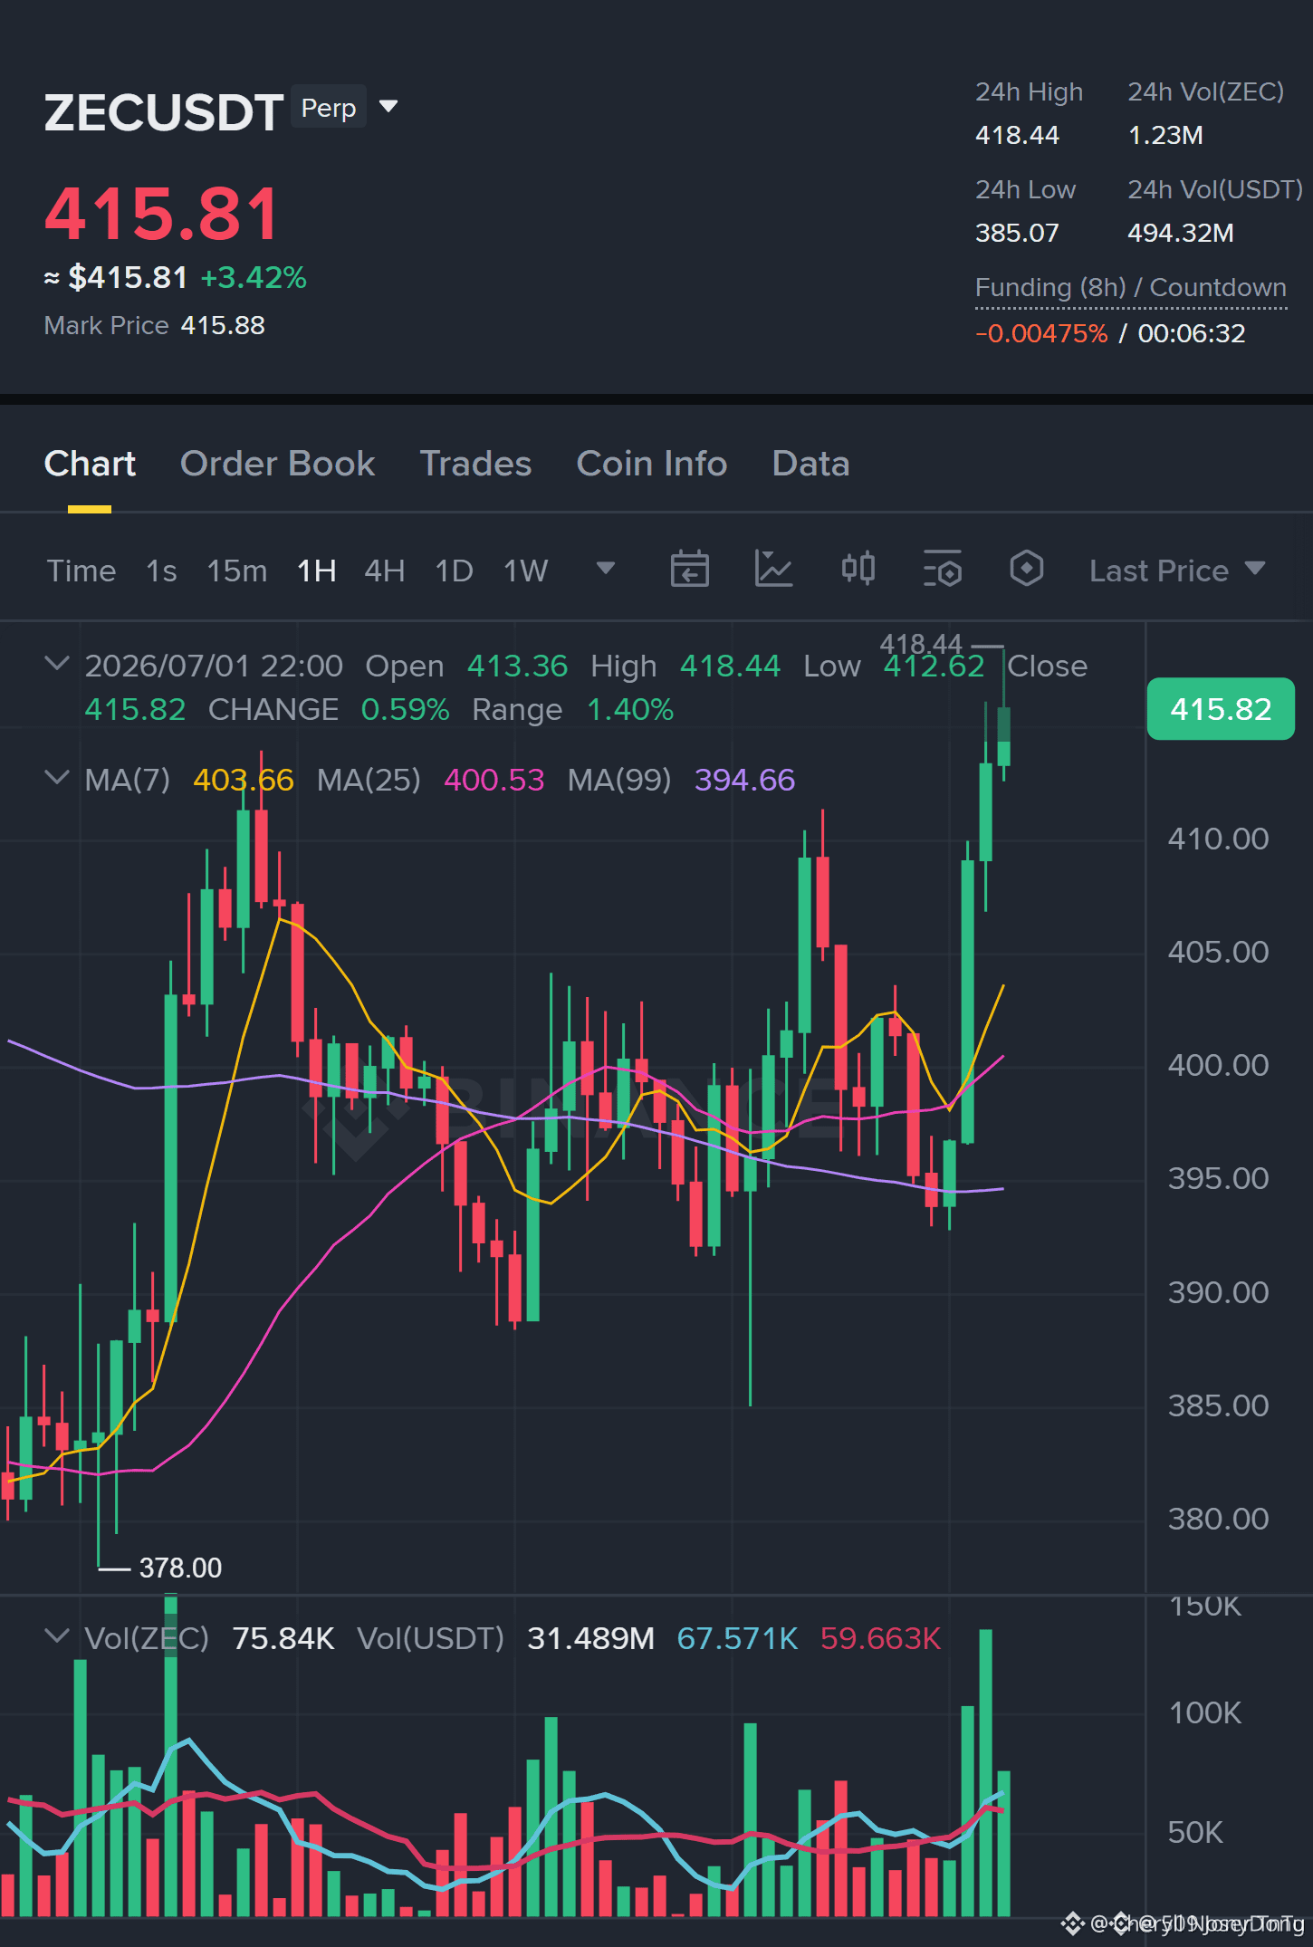The height and width of the screenshot is (1947, 1313).
Task: Click the hexagon chart tools icon
Action: pyautogui.click(x=1026, y=570)
